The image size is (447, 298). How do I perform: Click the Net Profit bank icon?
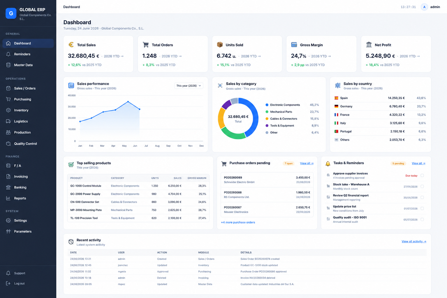coord(369,44)
